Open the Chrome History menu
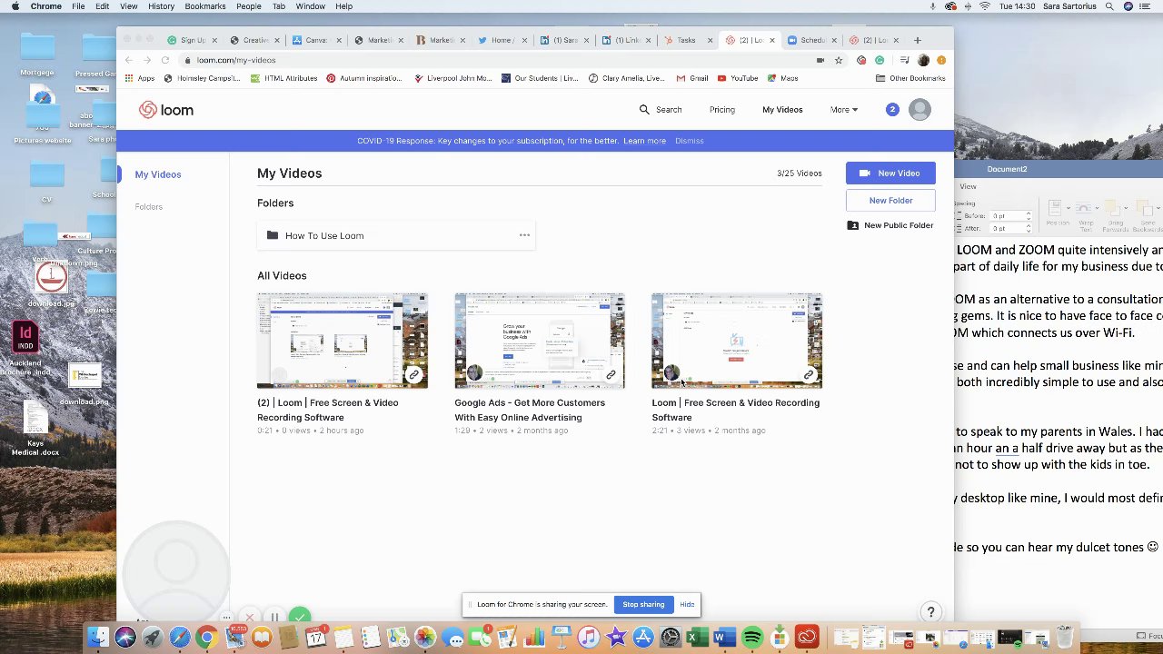 pyautogui.click(x=161, y=6)
